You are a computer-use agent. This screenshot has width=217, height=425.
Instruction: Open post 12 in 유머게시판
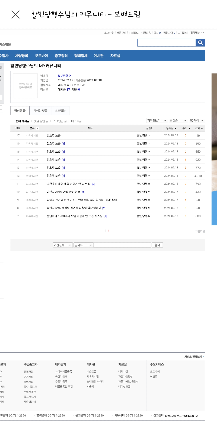click(53, 176)
